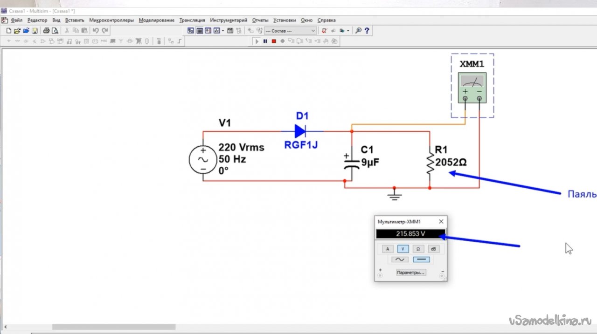Click the horizontal scrollbar thumb at bottom
Image resolution: width=597 pixels, height=334 pixels.
(113, 327)
